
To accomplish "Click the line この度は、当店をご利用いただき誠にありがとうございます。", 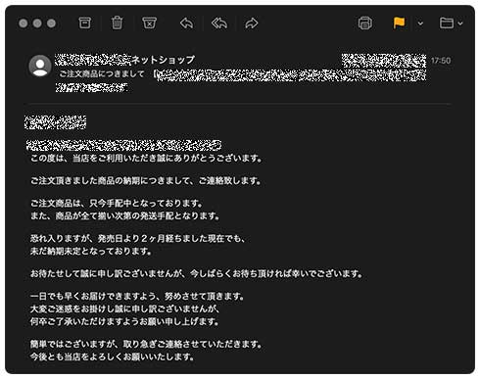I will point(146,159).
